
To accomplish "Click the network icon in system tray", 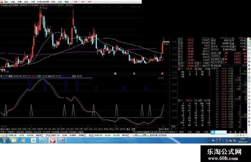I will 227,141.
